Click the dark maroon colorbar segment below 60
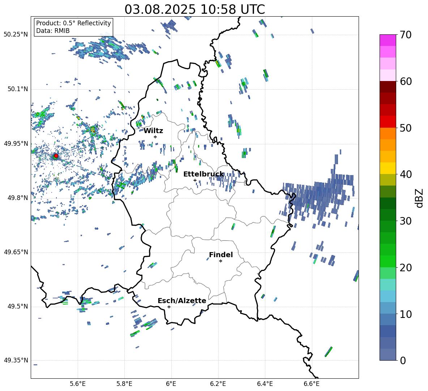The image size is (428, 391). pos(388,87)
